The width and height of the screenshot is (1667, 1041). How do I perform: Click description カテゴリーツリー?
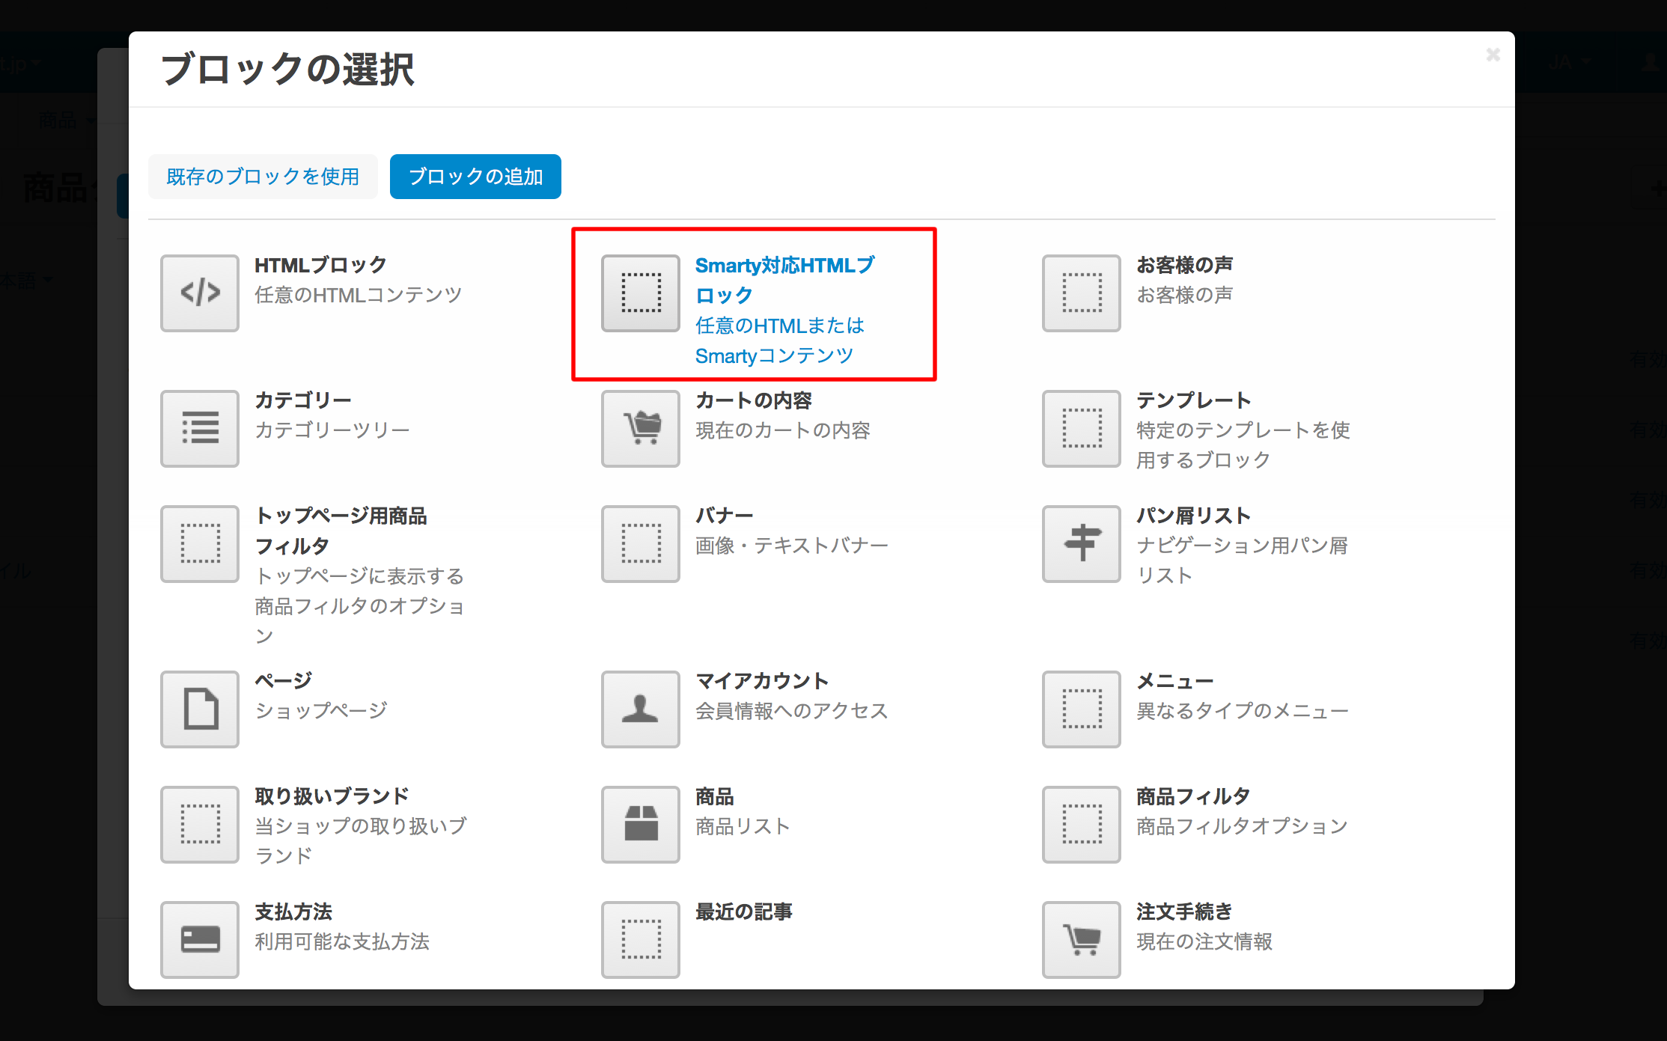click(x=332, y=430)
